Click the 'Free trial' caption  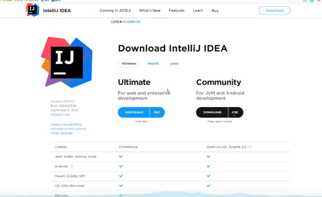[x=141, y=121]
